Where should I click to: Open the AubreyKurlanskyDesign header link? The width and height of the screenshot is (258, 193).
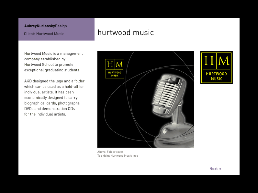pyautogui.click(x=46, y=26)
